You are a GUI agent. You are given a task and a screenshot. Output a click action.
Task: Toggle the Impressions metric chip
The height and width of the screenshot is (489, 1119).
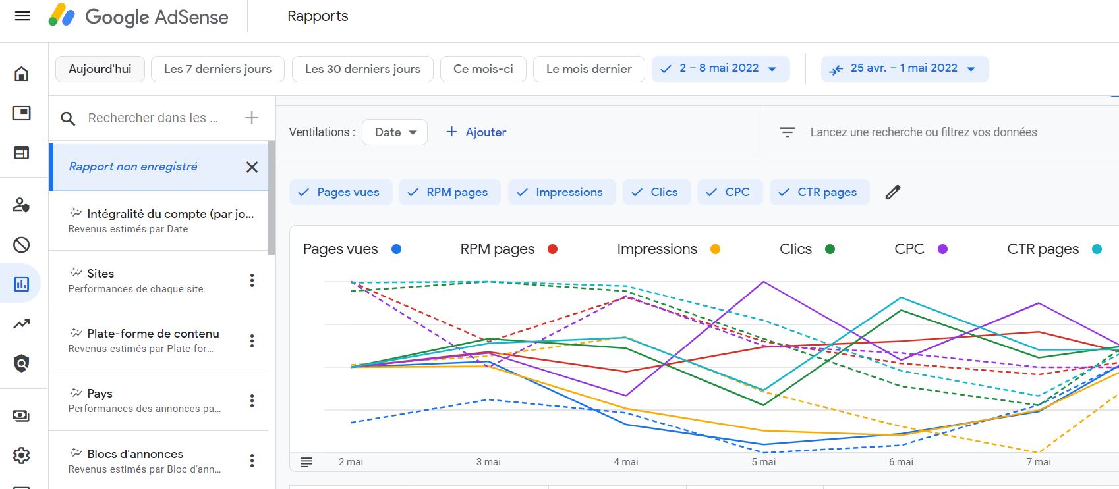[561, 192]
